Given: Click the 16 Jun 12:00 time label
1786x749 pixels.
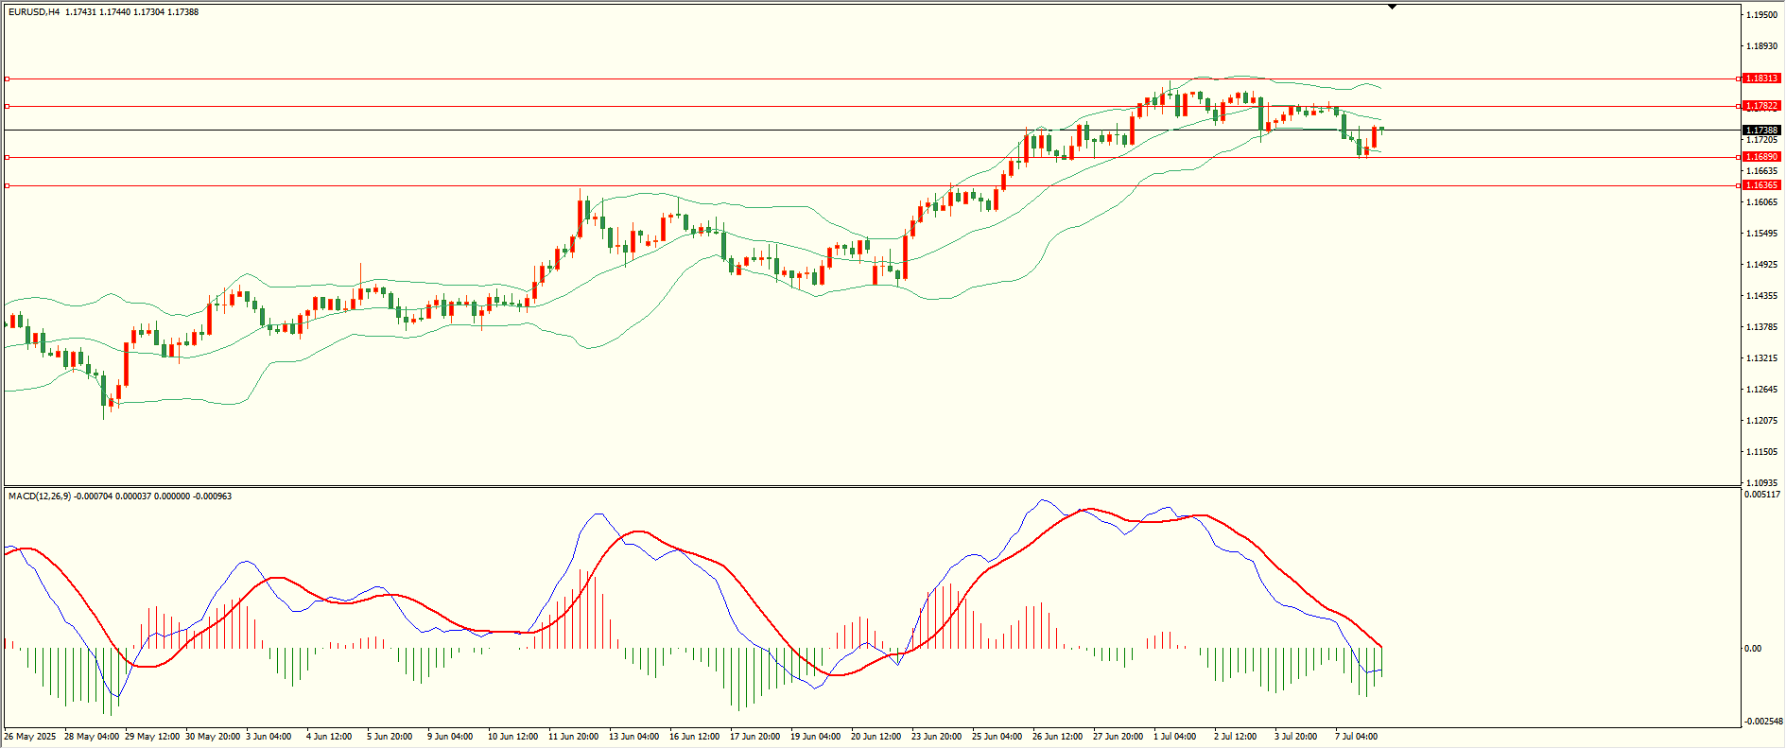Looking at the screenshot, I should [x=694, y=737].
